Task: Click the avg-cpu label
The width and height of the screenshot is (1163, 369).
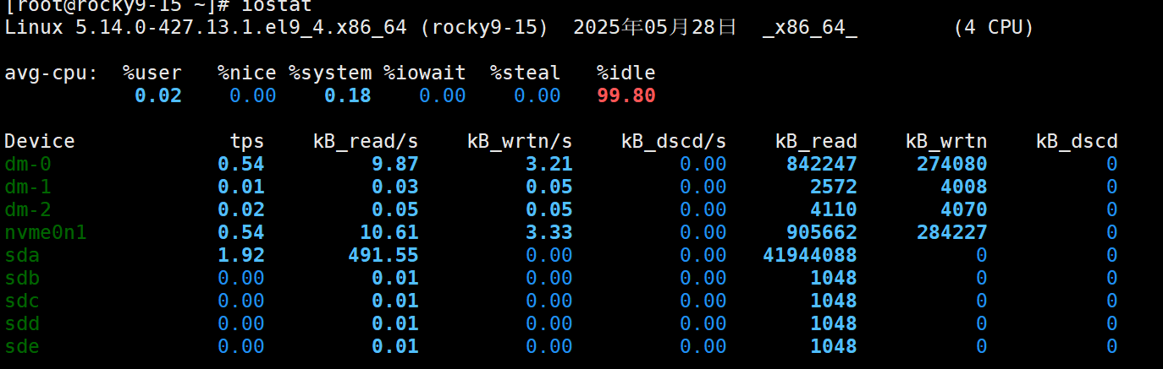Action: (x=52, y=73)
